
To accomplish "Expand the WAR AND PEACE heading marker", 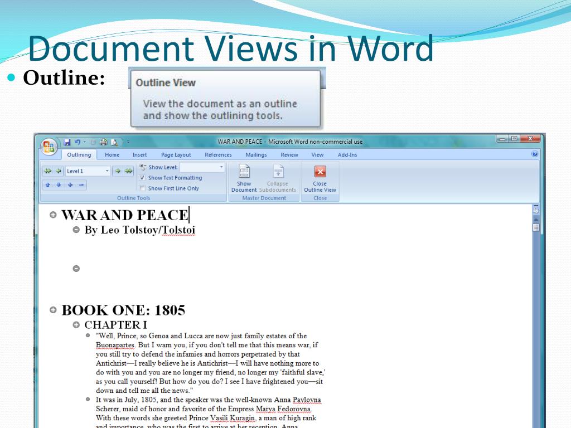I will coord(53,215).
